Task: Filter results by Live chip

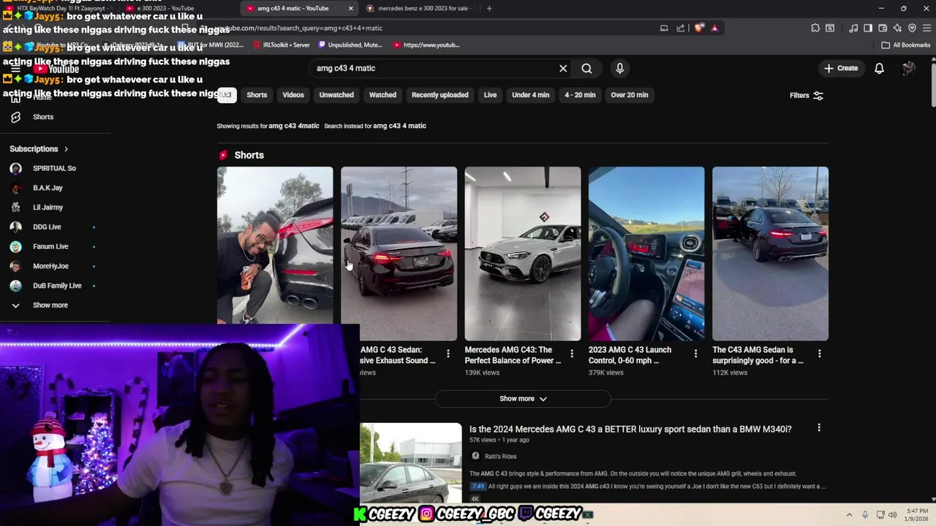Action: 490,95
